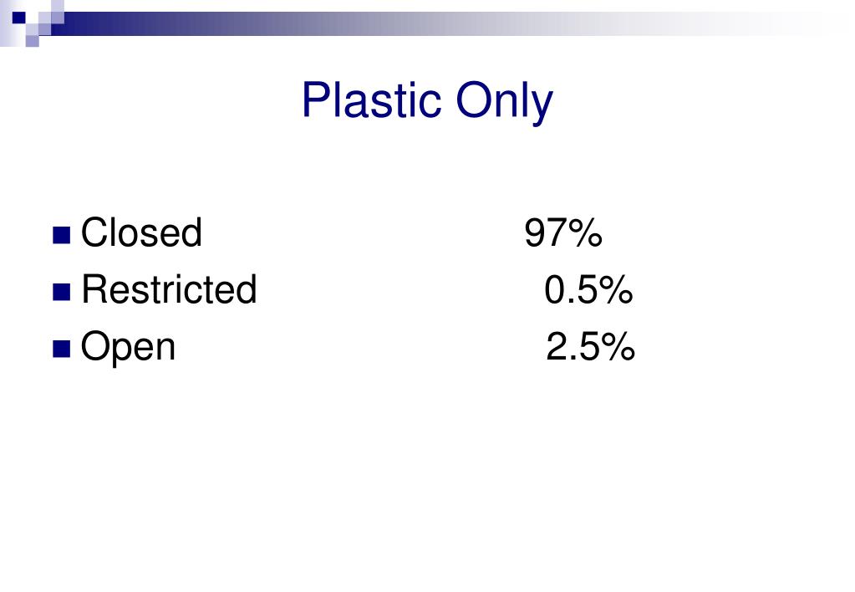Click the 0.5% value
The width and height of the screenshot is (855, 592).
[x=589, y=289]
